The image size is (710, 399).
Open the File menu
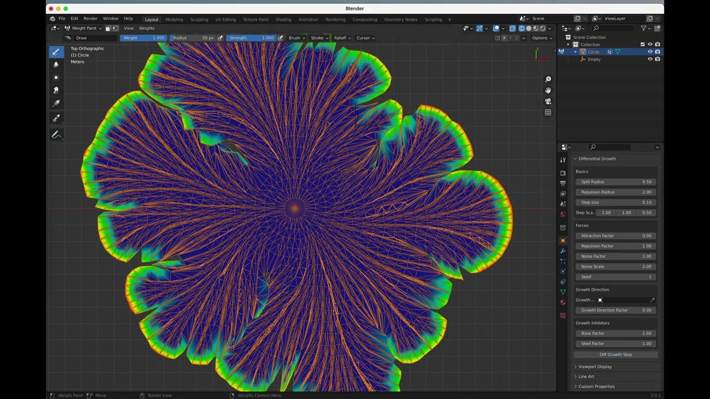[x=62, y=19]
